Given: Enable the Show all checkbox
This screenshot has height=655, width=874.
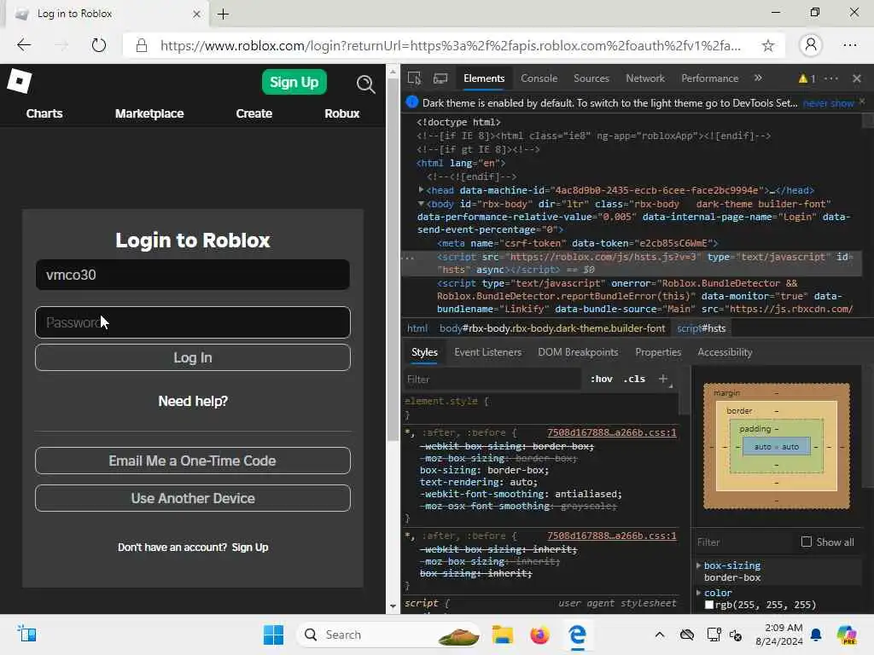Looking at the screenshot, I should (806, 542).
